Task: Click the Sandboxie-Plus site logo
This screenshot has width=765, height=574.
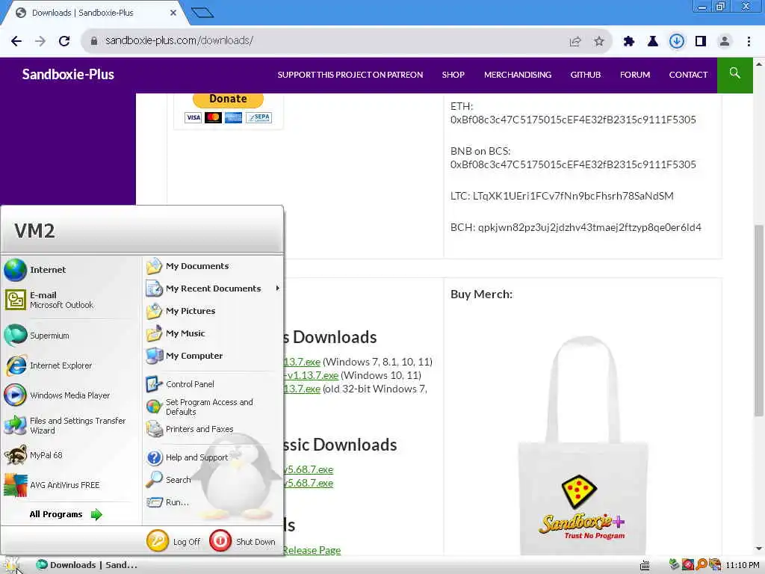Action: point(68,75)
